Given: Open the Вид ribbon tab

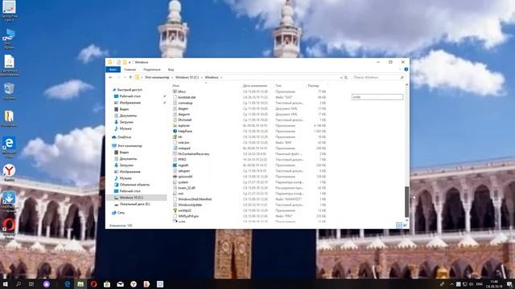Looking at the screenshot, I should pos(171,70).
